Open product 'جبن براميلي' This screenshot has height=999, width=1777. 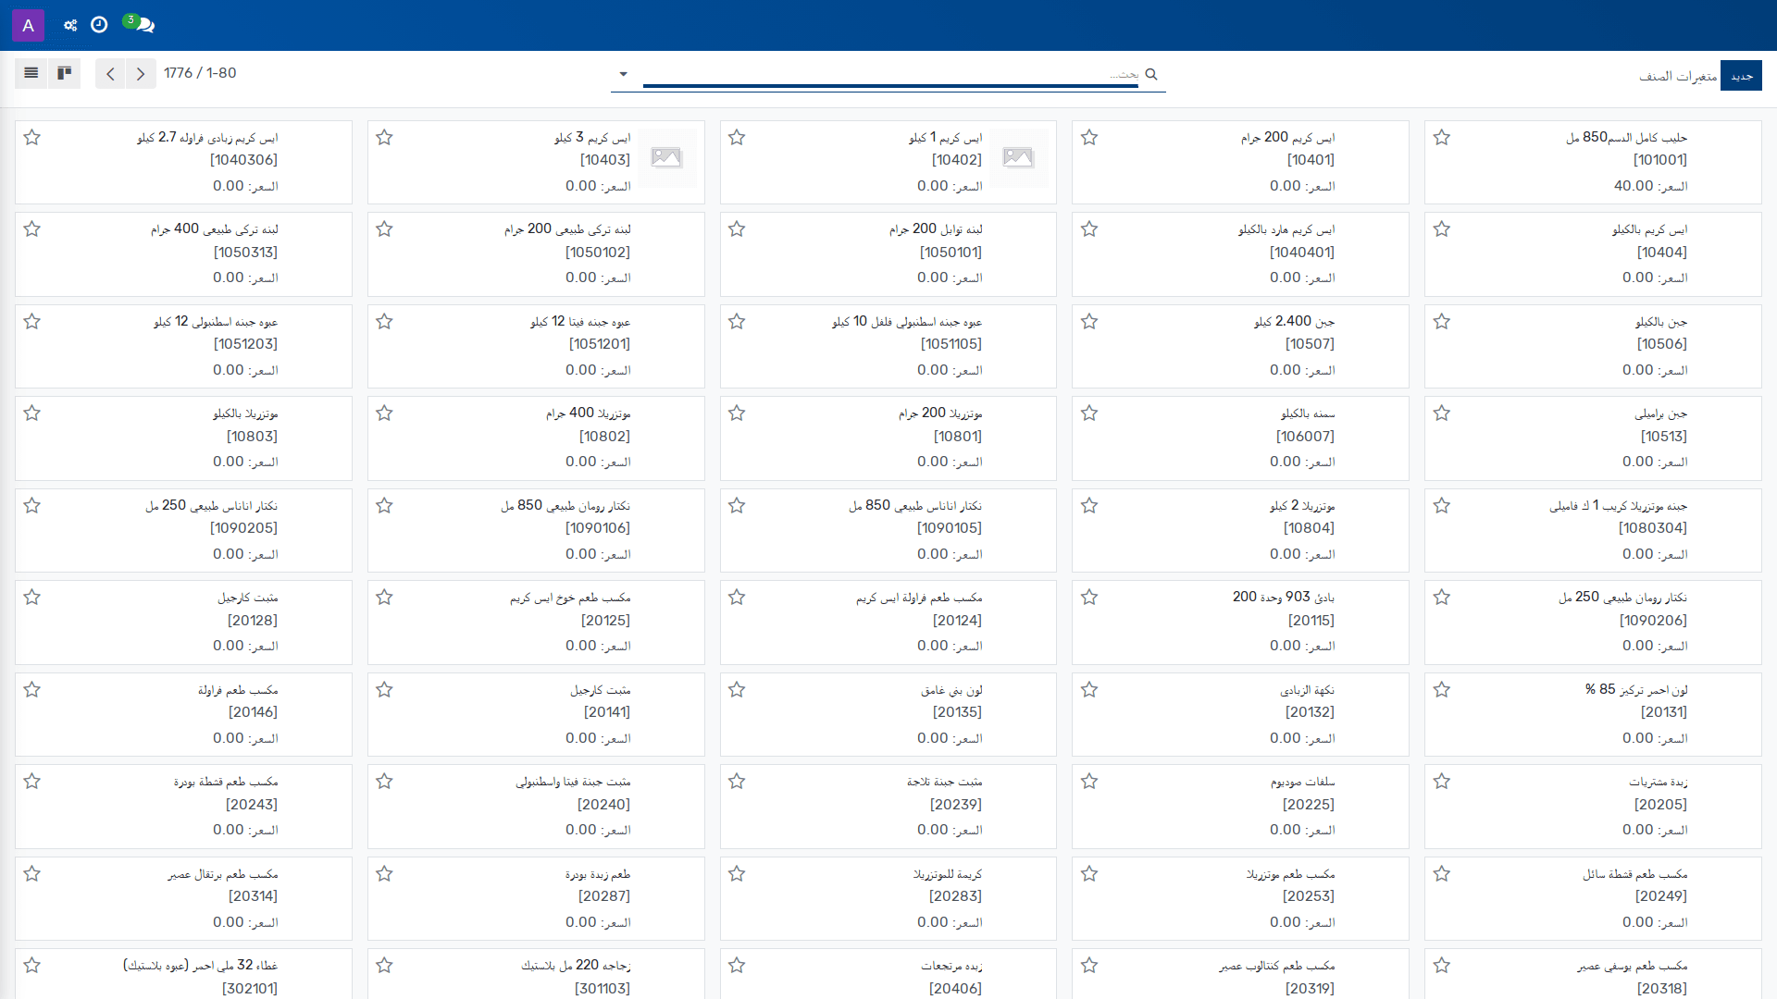coord(1660,414)
